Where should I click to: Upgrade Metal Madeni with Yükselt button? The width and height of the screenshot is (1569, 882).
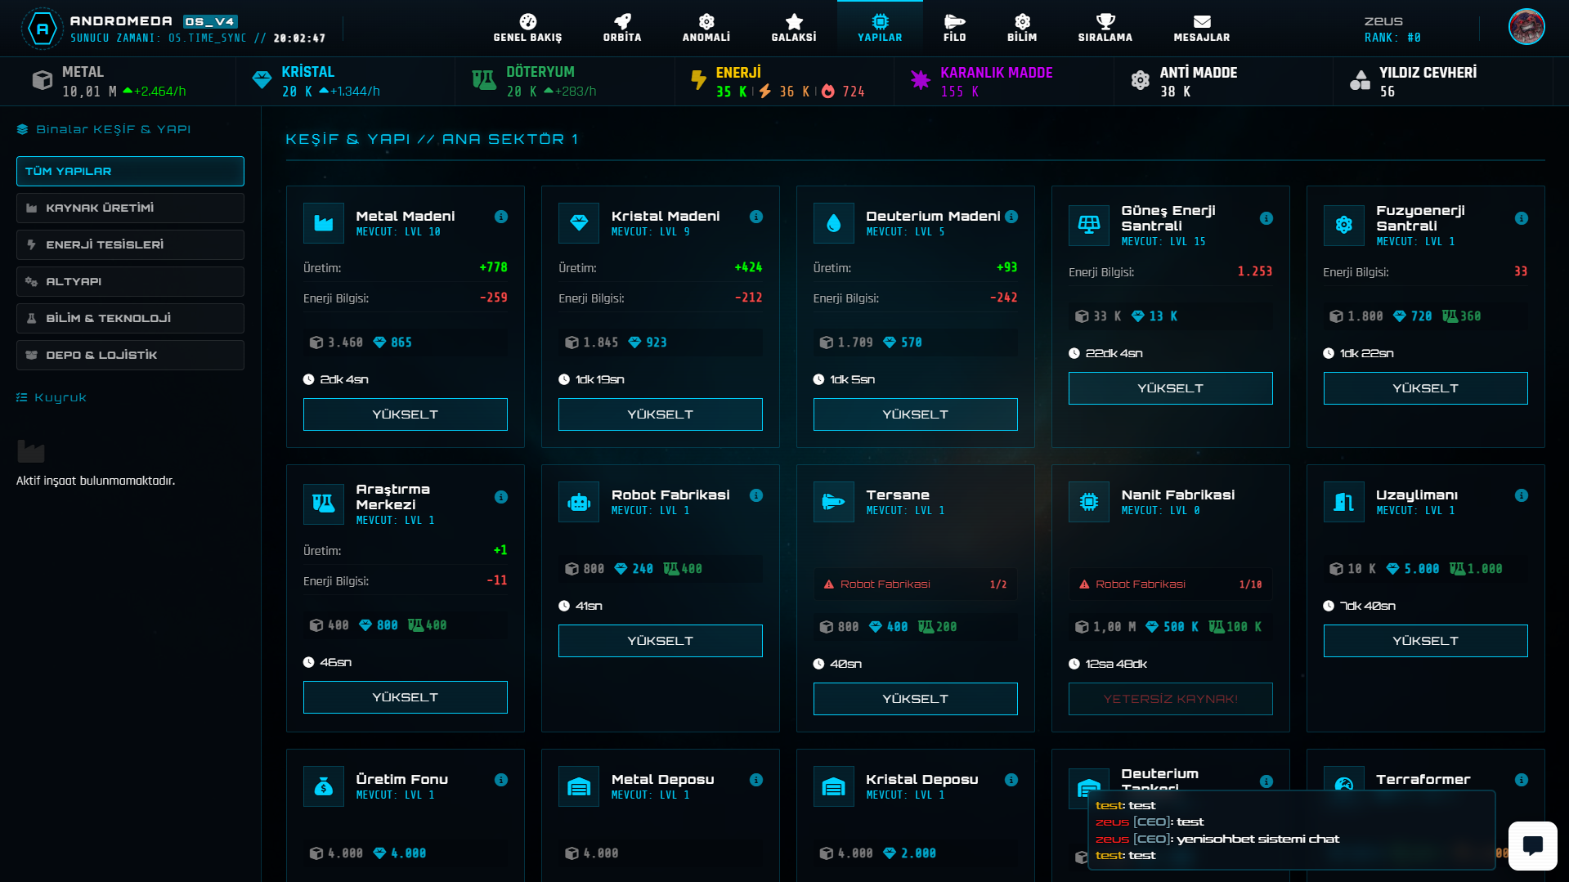tap(405, 414)
